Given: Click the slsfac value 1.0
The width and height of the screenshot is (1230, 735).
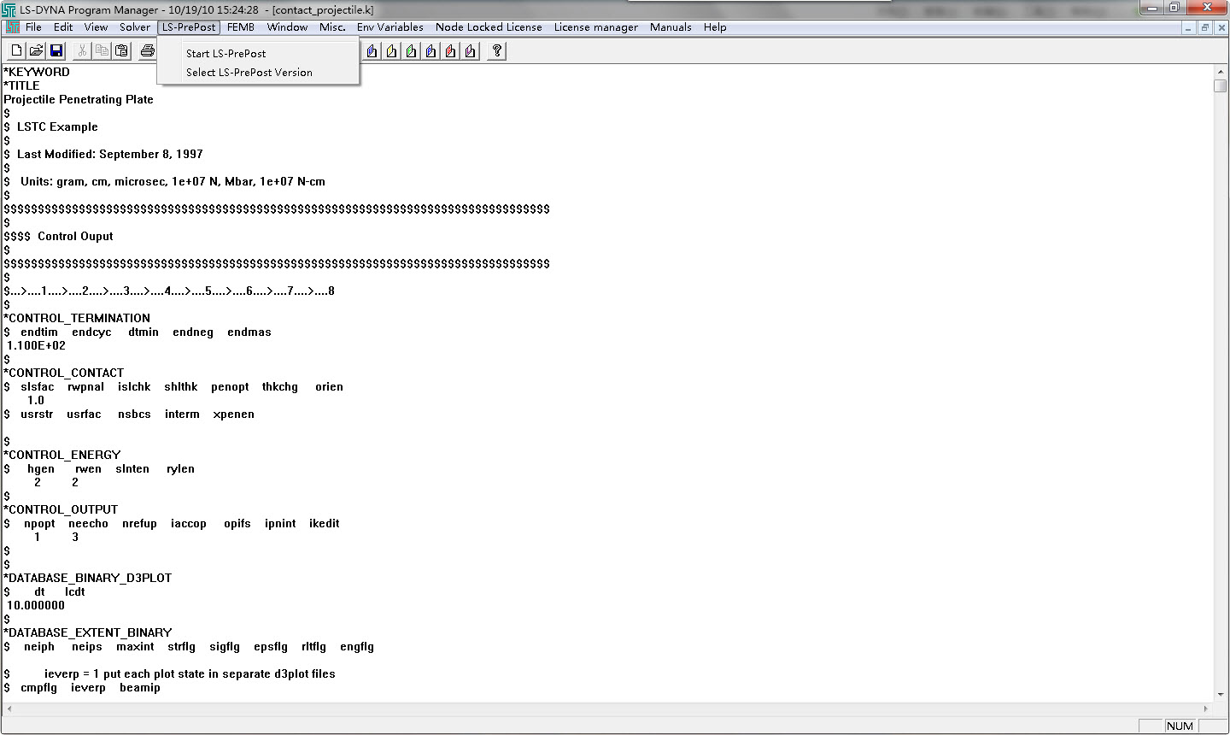Looking at the screenshot, I should 36,400.
